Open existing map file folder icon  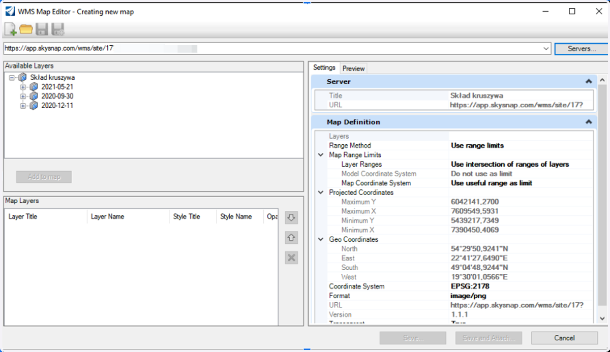[26, 29]
